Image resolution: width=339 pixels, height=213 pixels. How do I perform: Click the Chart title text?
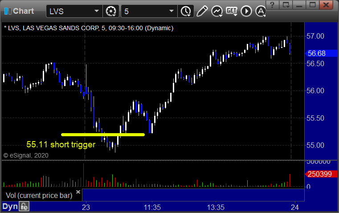tap(23, 11)
